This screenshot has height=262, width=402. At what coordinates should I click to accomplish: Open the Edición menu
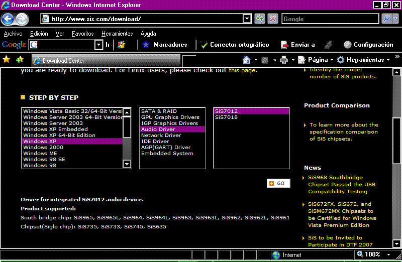(x=39, y=34)
